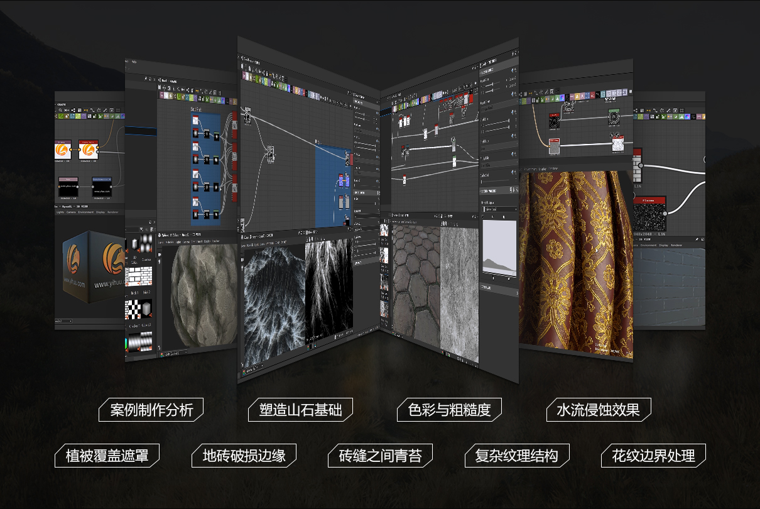The height and width of the screenshot is (509, 760).
Task: Click the rock sphere 3D preview
Action: [204, 295]
